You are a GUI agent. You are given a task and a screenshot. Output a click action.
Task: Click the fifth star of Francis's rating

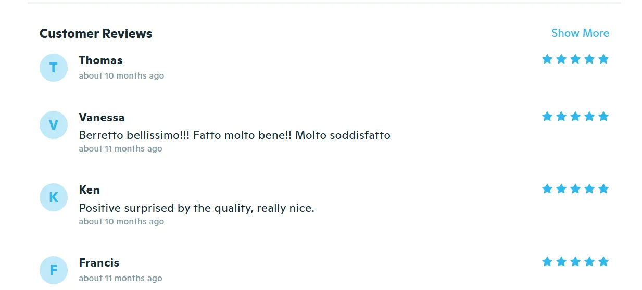point(603,261)
